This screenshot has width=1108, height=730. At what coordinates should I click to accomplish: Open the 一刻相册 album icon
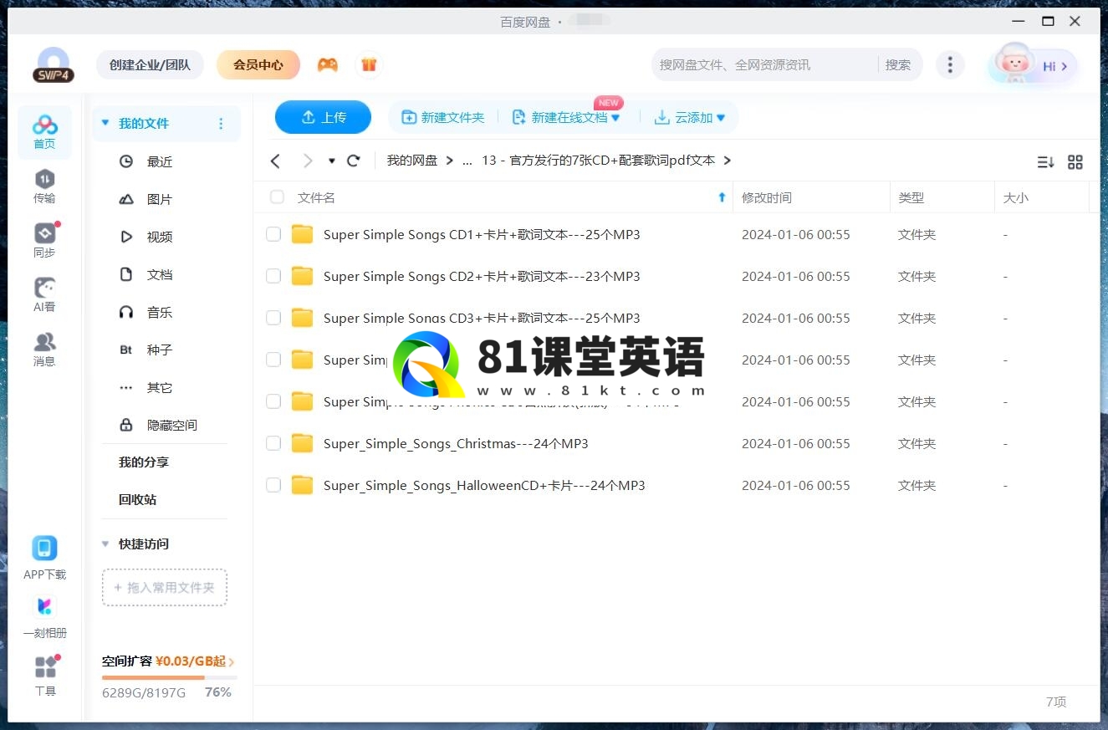(x=44, y=606)
